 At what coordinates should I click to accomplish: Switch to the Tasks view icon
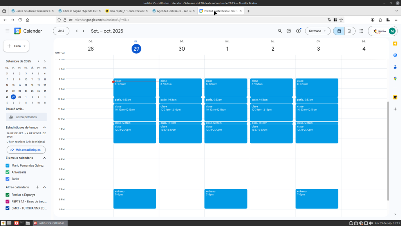click(x=349, y=31)
